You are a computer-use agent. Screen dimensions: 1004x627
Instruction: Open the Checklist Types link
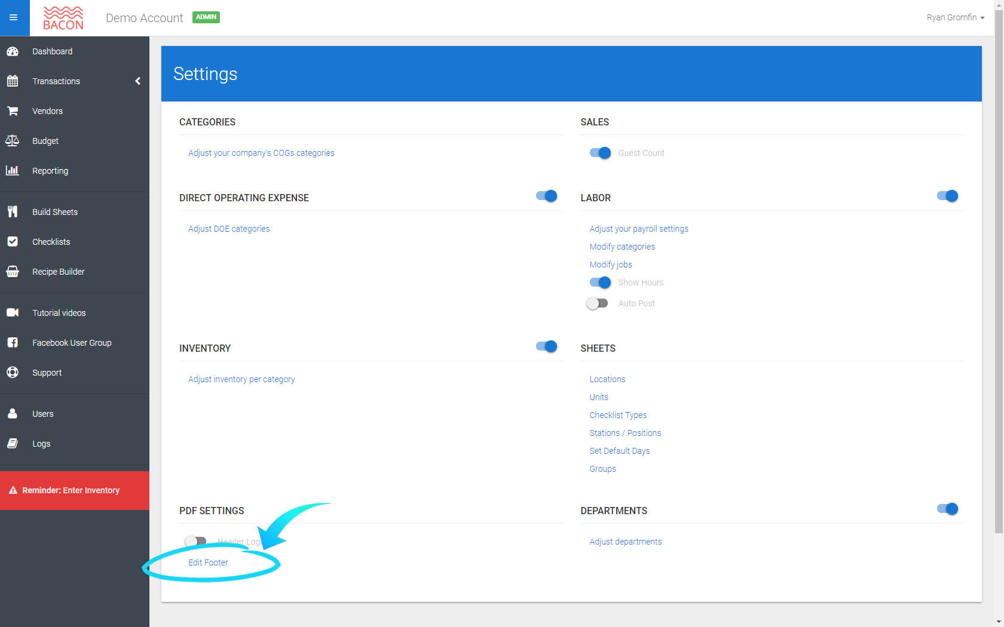click(x=618, y=415)
